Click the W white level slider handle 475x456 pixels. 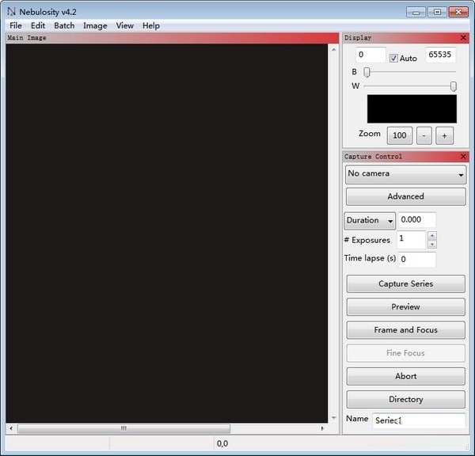(453, 86)
